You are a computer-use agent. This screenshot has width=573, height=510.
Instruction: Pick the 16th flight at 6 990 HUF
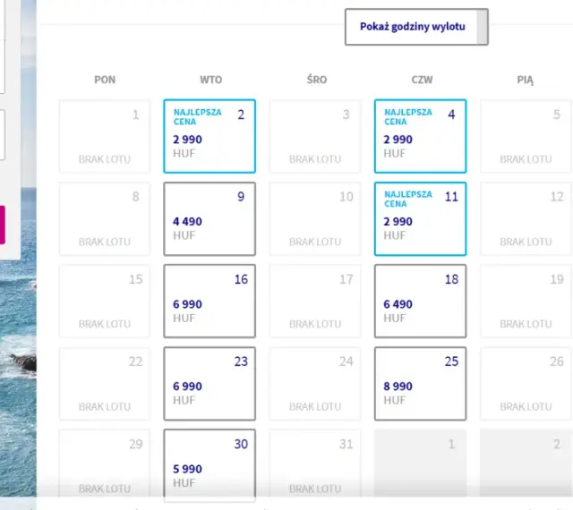tap(210, 301)
